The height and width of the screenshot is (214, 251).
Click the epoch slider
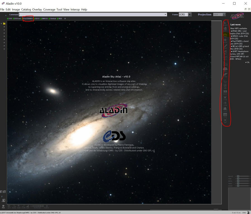point(242,176)
